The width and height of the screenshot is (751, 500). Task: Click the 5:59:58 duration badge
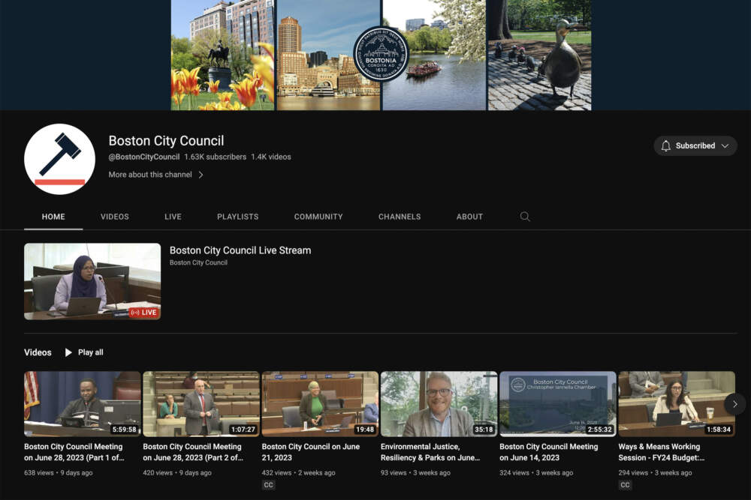[x=125, y=430]
